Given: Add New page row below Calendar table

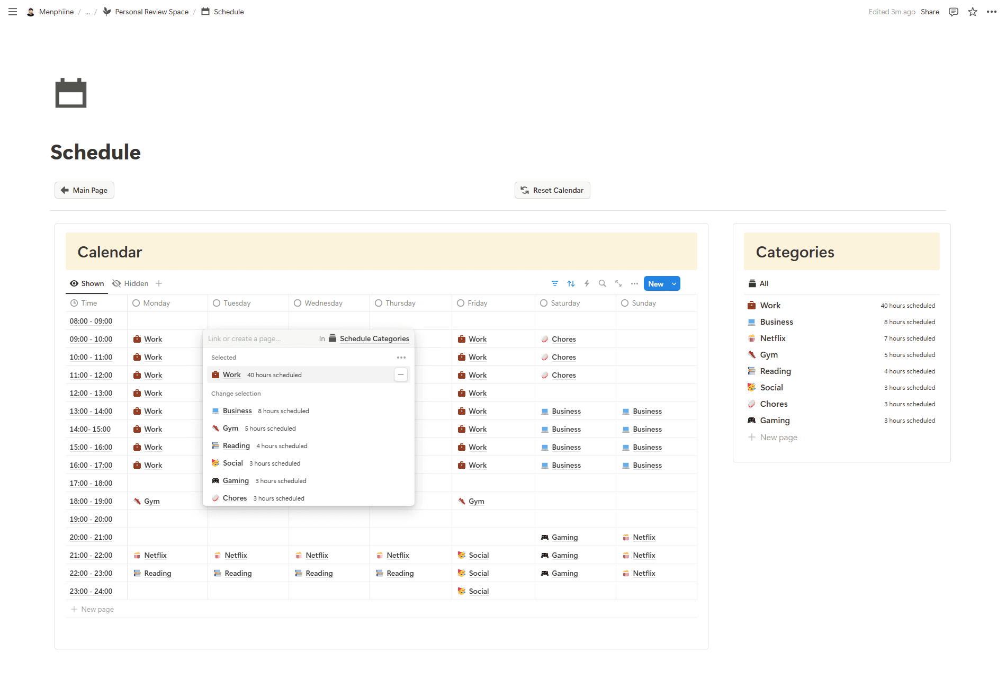Looking at the screenshot, I should 93,609.
